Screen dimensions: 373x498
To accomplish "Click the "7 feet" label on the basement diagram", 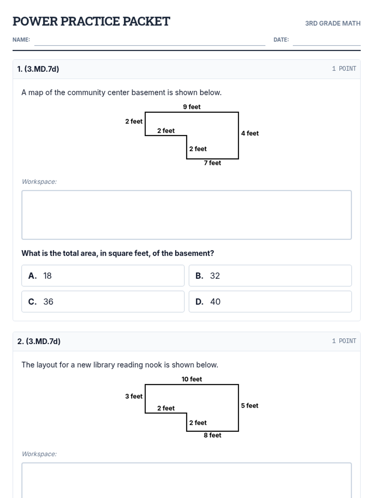I will (212, 163).
